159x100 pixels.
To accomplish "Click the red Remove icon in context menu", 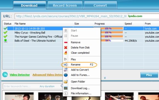I will (x=66, y=43).
